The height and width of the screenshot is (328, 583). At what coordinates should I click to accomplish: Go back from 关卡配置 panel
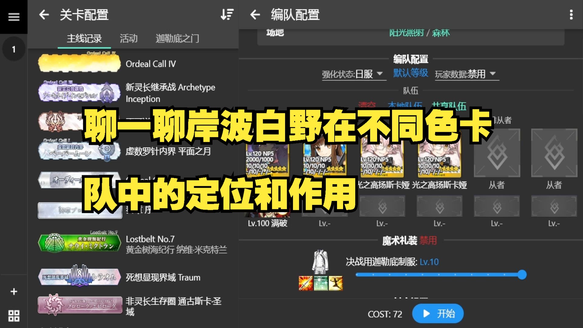pyautogui.click(x=44, y=15)
